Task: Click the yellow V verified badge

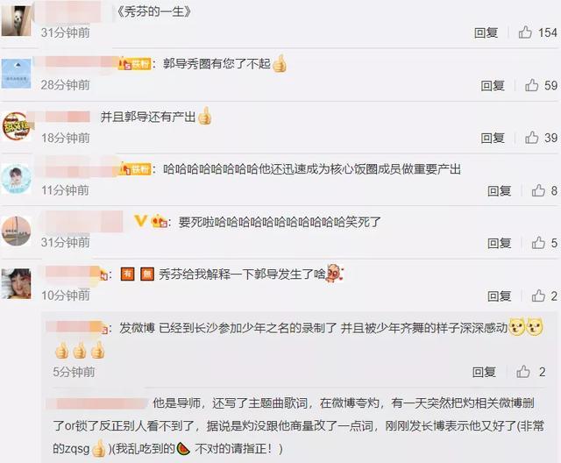Action: tap(140, 221)
